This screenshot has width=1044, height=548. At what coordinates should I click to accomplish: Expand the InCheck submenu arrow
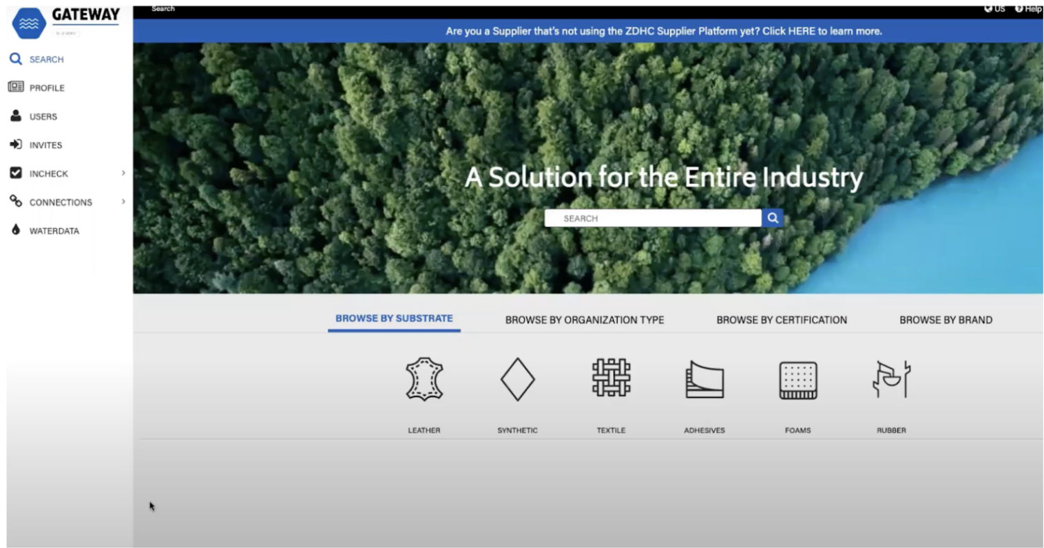click(x=123, y=173)
